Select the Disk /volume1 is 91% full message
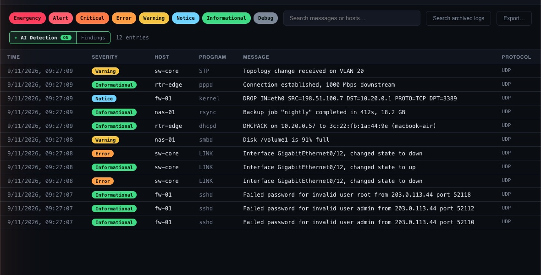Screen dimensions: 541x275 [x=286, y=140]
